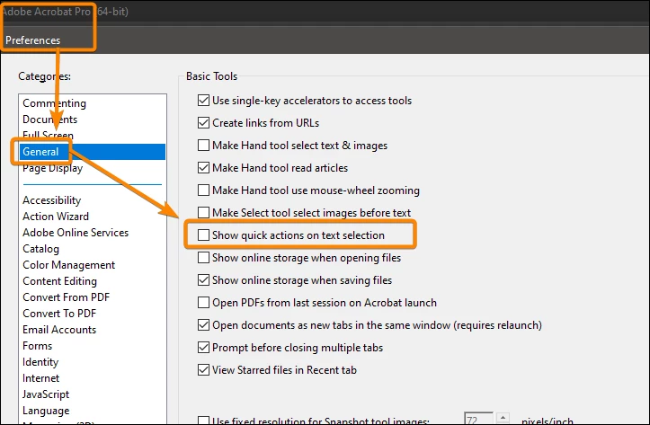Viewport: 650px width, 425px height.
Task: Click the Snapshot resolution pixels/inch field
Action: click(x=479, y=419)
